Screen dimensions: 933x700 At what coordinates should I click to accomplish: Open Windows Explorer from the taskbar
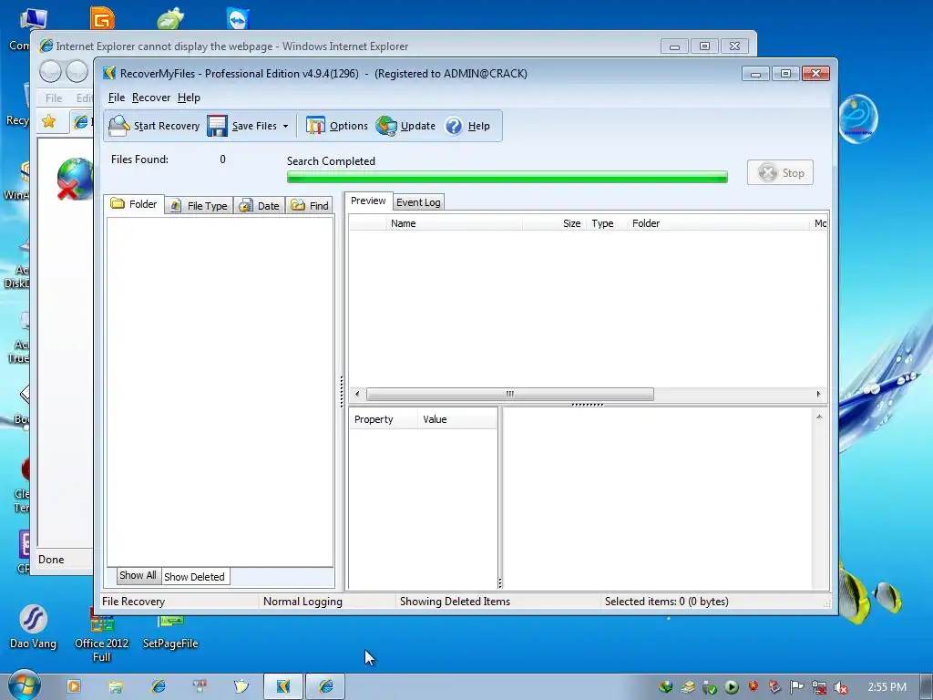pyautogui.click(x=116, y=687)
